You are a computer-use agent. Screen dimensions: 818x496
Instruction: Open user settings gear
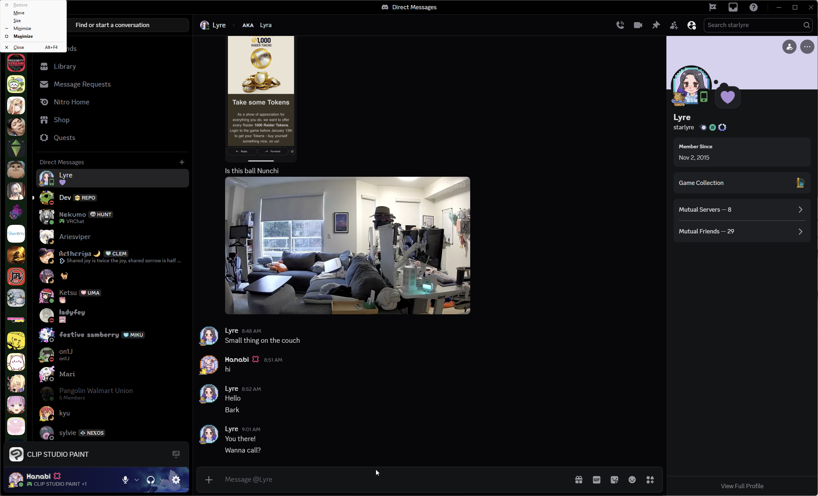click(176, 480)
